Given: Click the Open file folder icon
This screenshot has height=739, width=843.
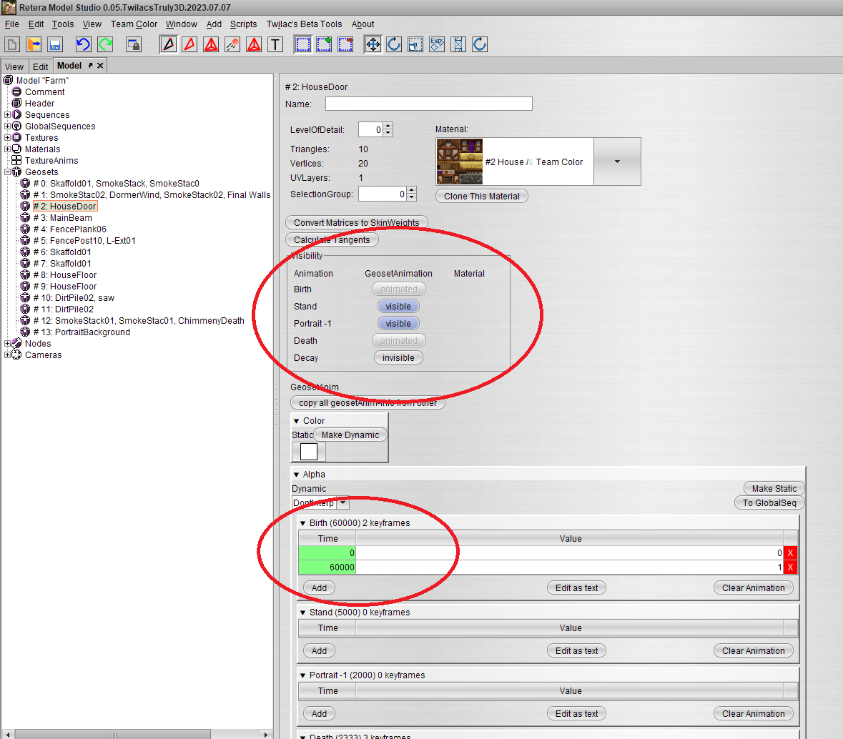Looking at the screenshot, I should click(x=34, y=44).
